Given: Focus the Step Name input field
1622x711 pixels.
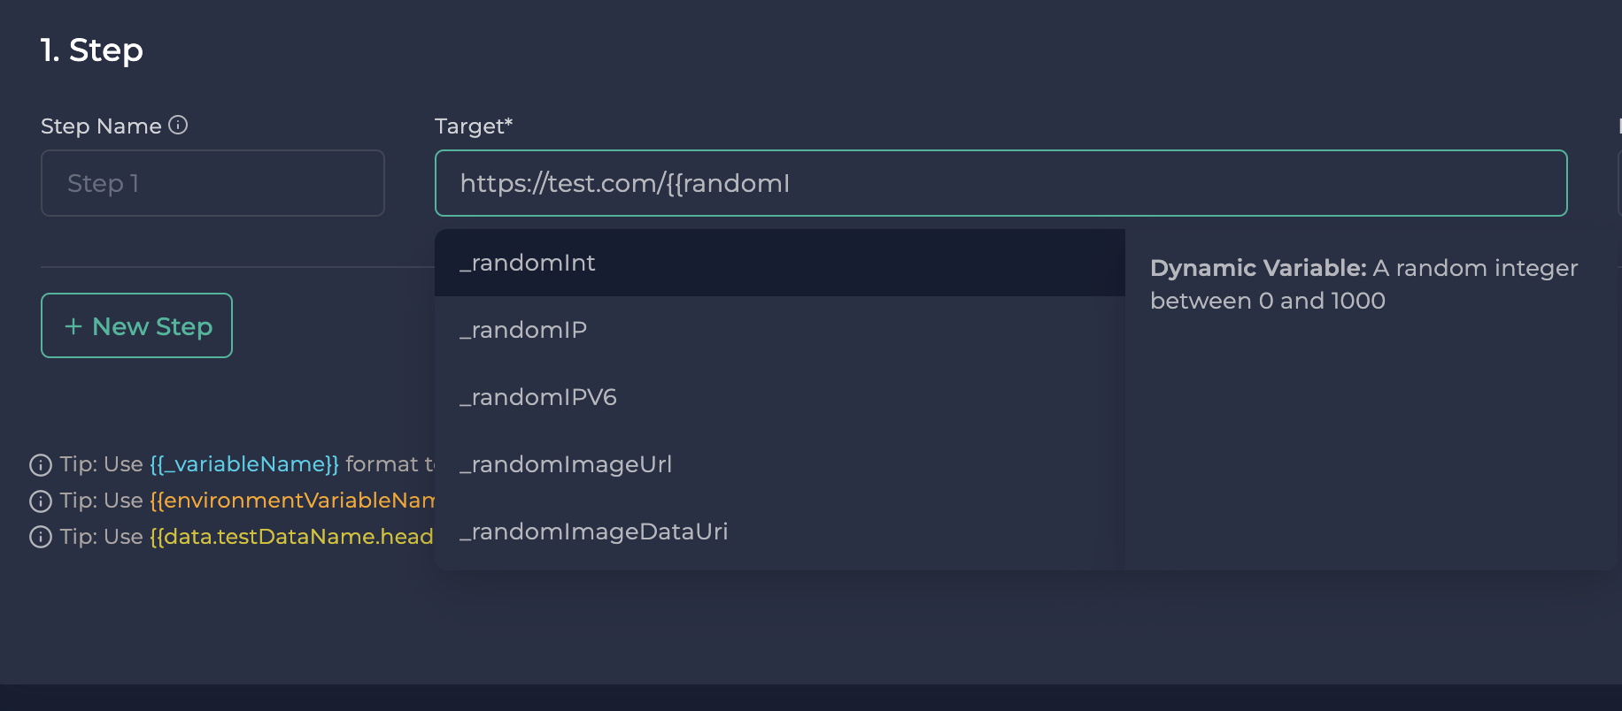Looking at the screenshot, I should 212,183.
